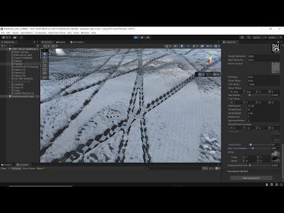Open the GameObject menu
Viewport: 284px width, 213px height.
tap(27, 33)
